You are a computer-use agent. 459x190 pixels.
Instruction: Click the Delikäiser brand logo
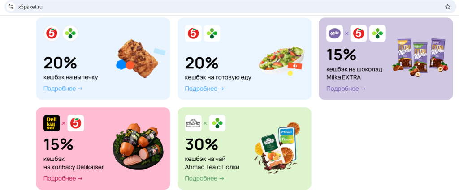[x=52, y=123]
